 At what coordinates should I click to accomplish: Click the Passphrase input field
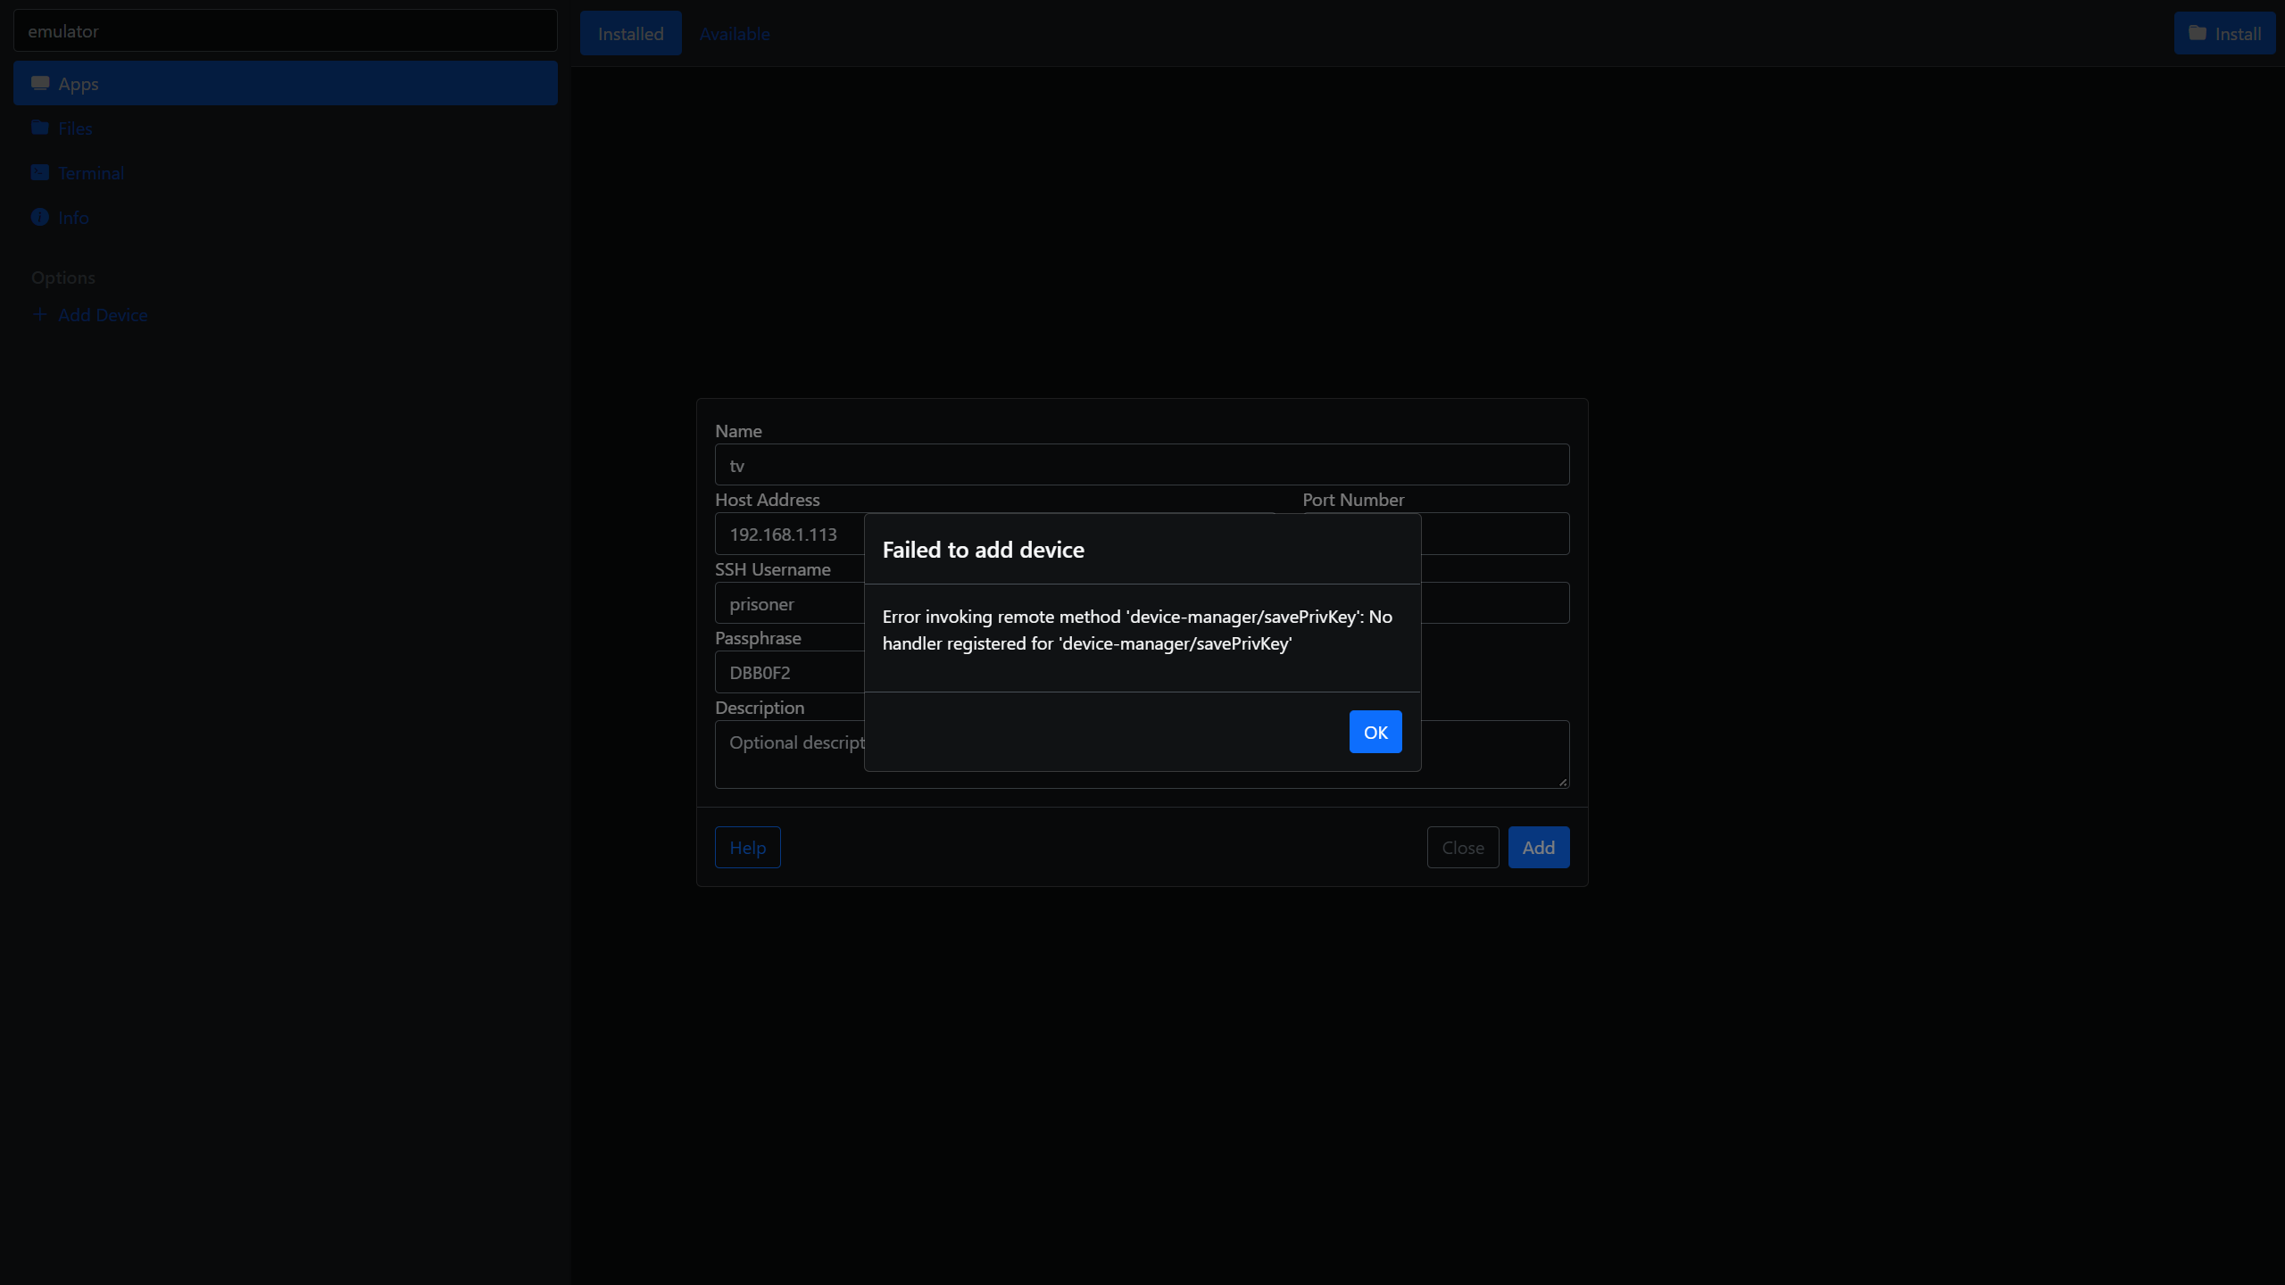789,673
